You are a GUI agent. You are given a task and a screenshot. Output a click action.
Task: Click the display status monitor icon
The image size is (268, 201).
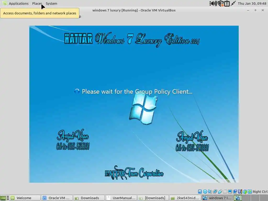pyautogui.click(x=230, y=191)
